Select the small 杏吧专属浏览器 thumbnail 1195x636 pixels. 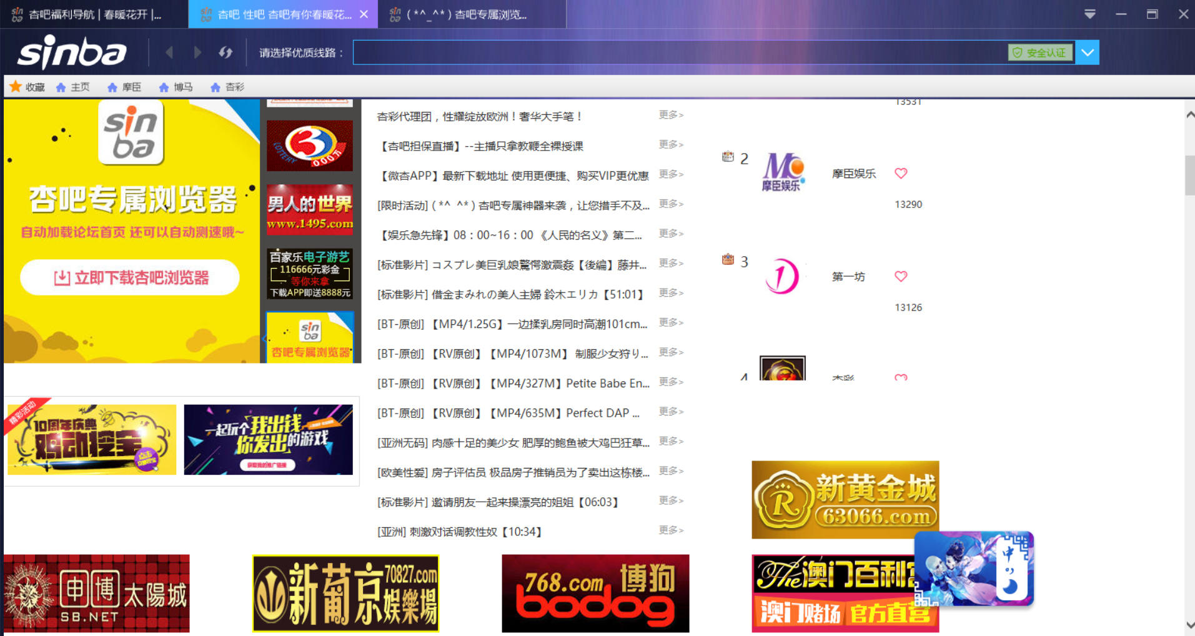coord(310,337)
